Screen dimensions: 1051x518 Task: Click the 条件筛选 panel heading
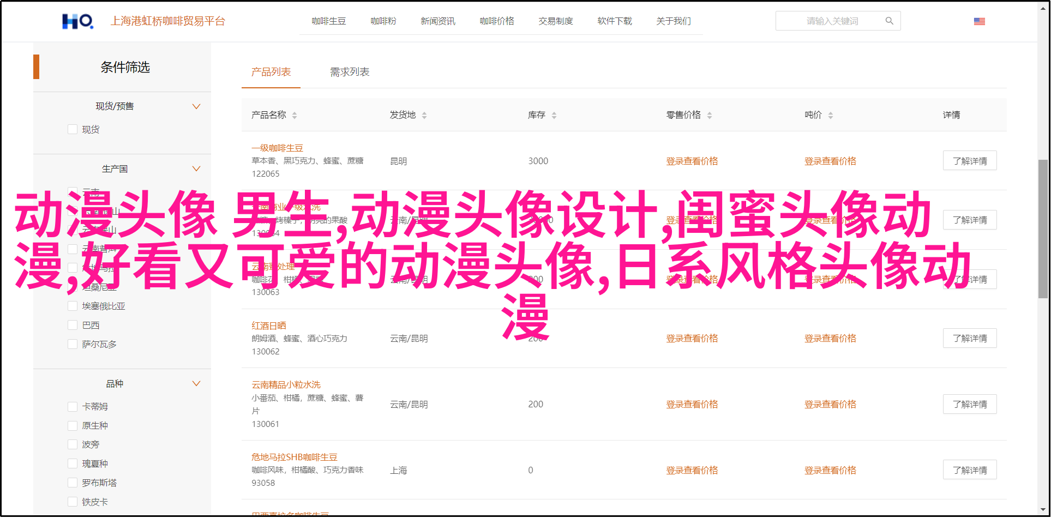pos(125,67)
